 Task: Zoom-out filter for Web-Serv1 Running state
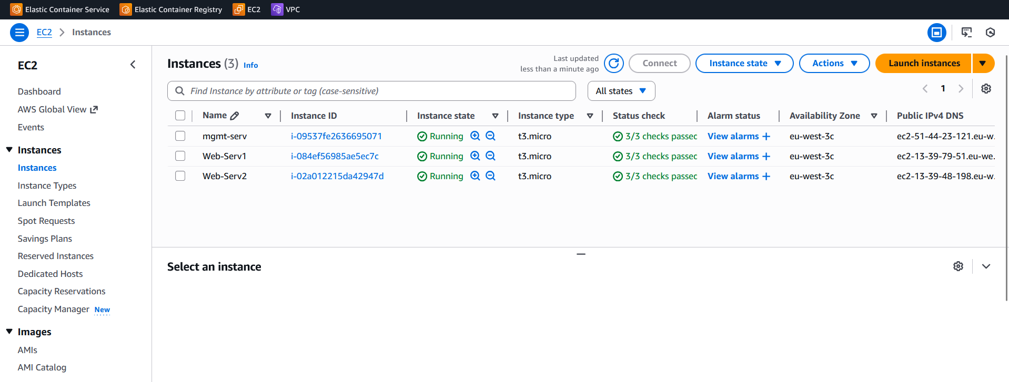(490, 156)
